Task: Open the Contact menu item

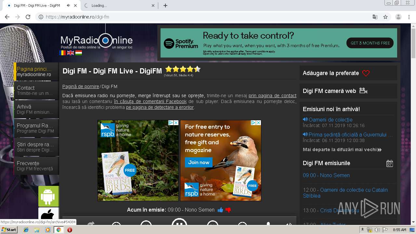Action: tap(36, 90)
